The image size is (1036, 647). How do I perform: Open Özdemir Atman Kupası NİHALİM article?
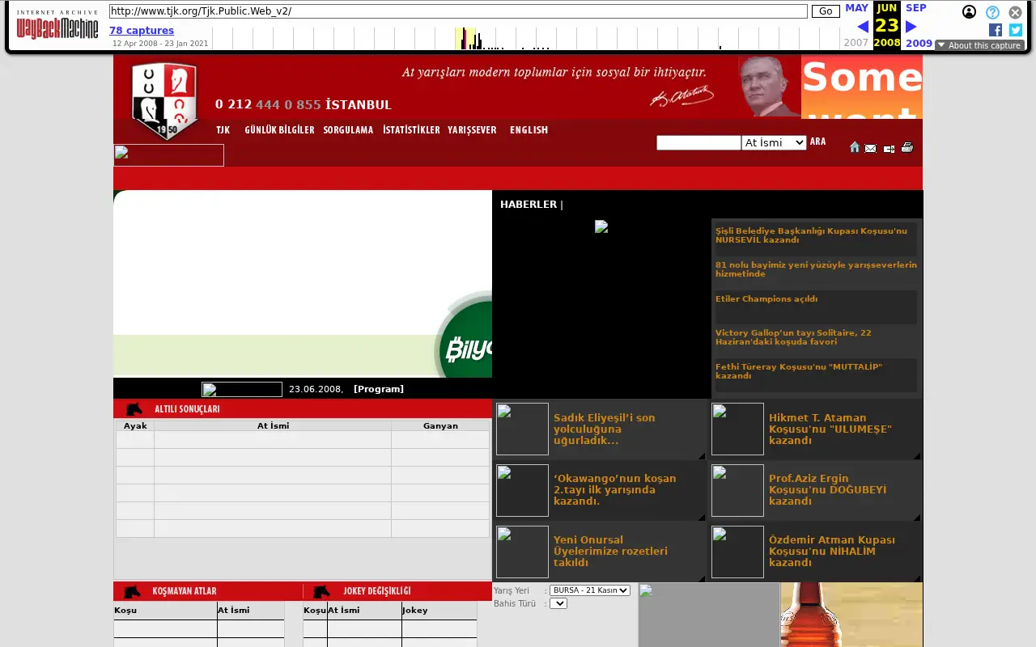pyautogui.click(x=832, y=552)
